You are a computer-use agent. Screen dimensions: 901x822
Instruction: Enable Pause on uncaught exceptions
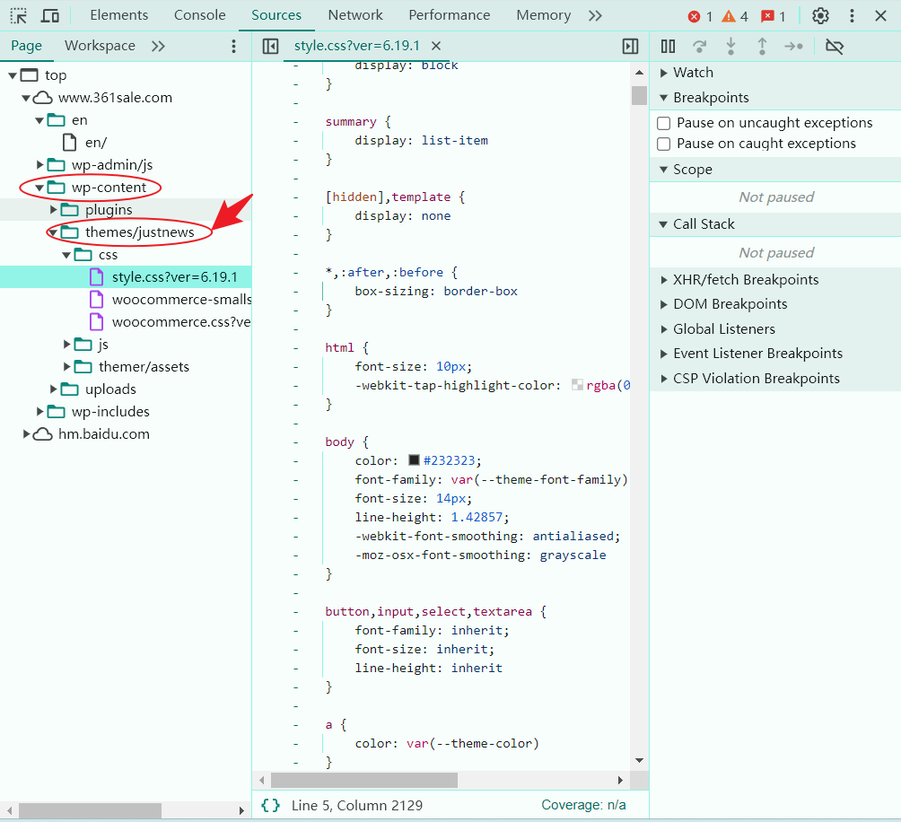[663, 122]
